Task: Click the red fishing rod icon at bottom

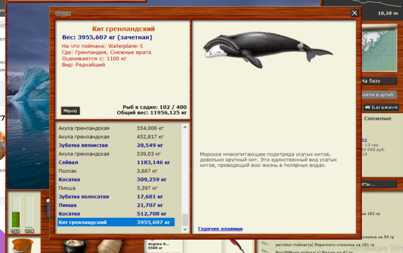Action: tap(237, 246)
